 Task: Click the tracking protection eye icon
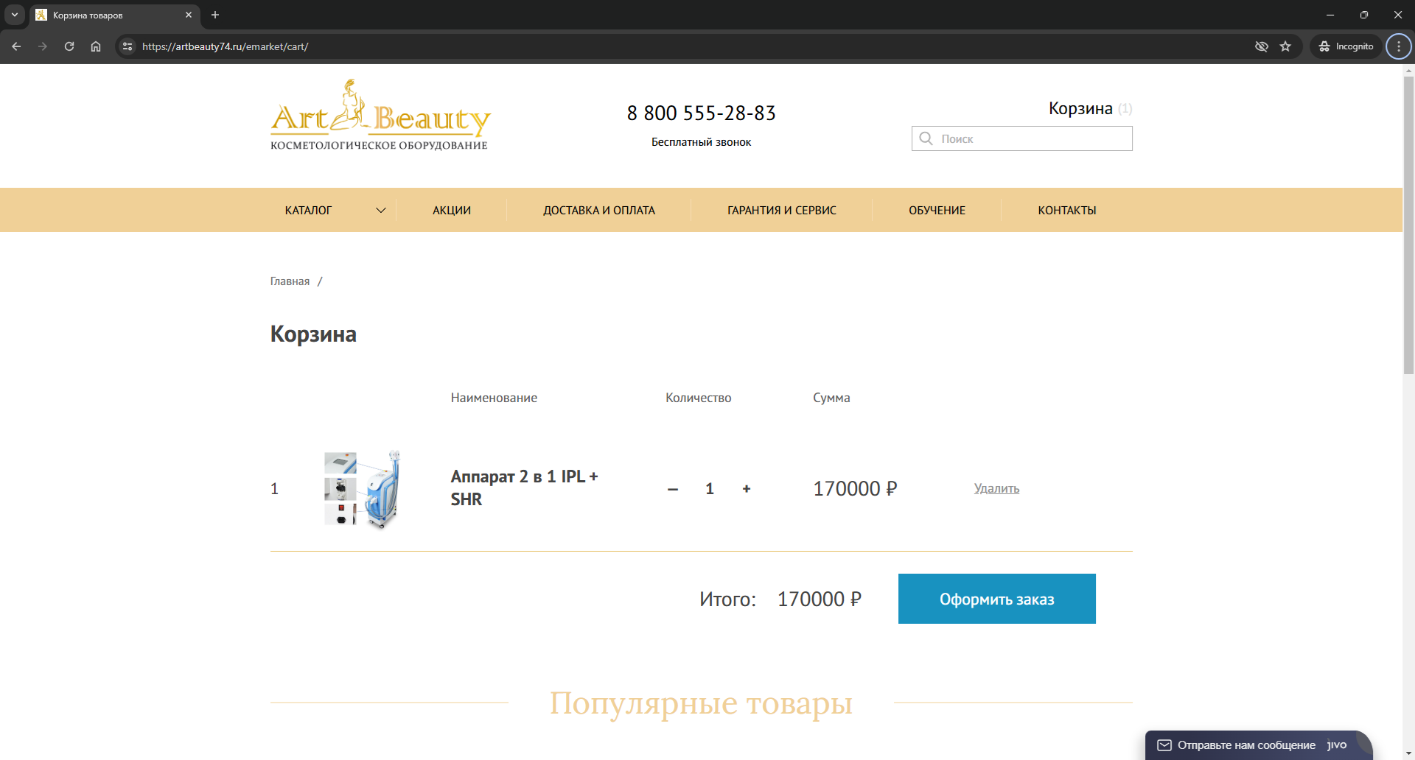1262,46
